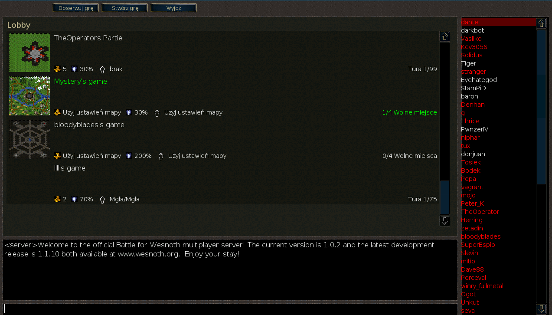Click the Wyjdź button to exit lobby

173,8
